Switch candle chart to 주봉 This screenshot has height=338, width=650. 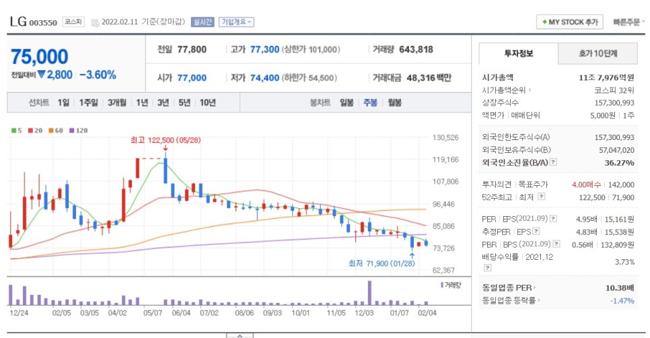click(x=370, y=102)
